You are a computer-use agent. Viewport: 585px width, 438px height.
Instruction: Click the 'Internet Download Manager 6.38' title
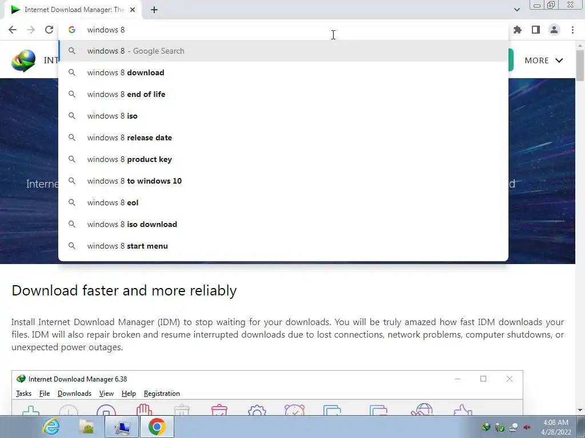click(78, 379)
